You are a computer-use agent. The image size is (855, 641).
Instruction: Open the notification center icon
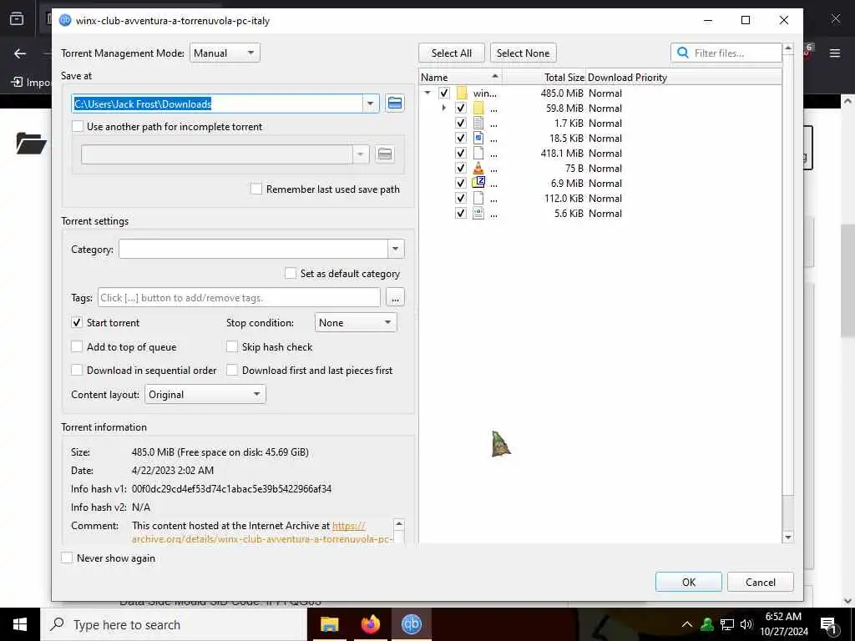(x=829, y=624)
